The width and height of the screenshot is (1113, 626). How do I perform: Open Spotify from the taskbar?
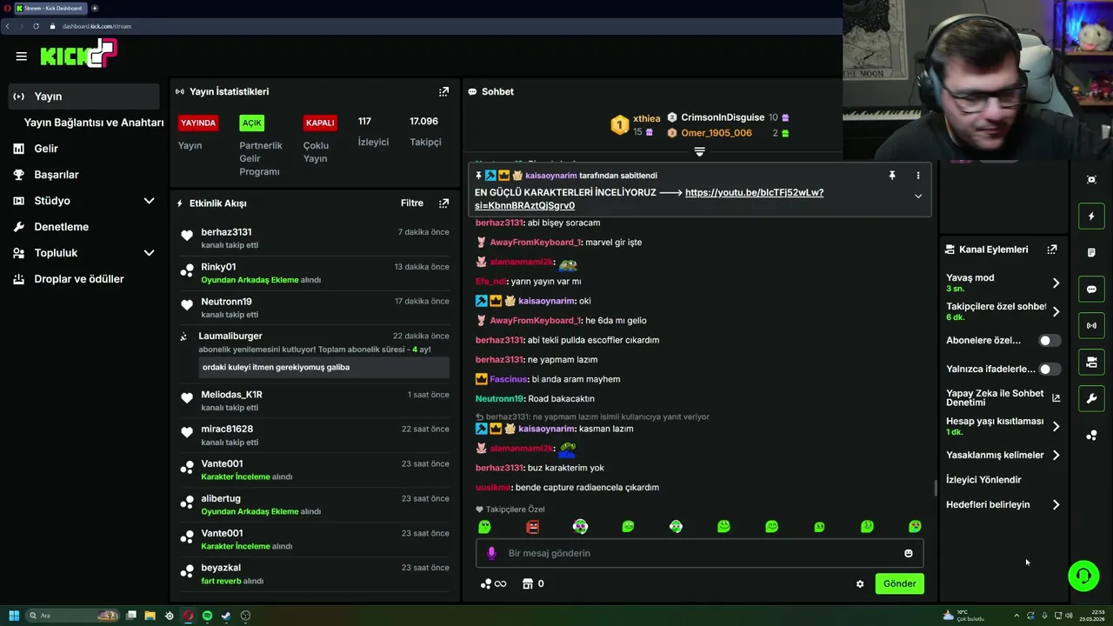click(x=207, y=616)
